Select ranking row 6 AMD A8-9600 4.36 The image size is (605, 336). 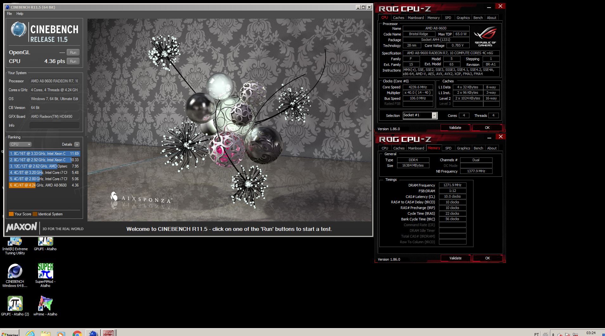coord(44,185)
